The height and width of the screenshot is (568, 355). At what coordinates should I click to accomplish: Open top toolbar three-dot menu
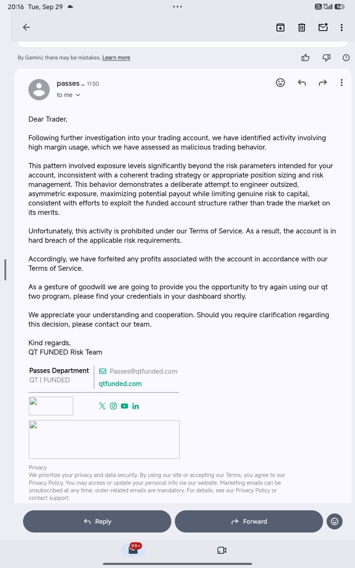(x=341, y=27)
